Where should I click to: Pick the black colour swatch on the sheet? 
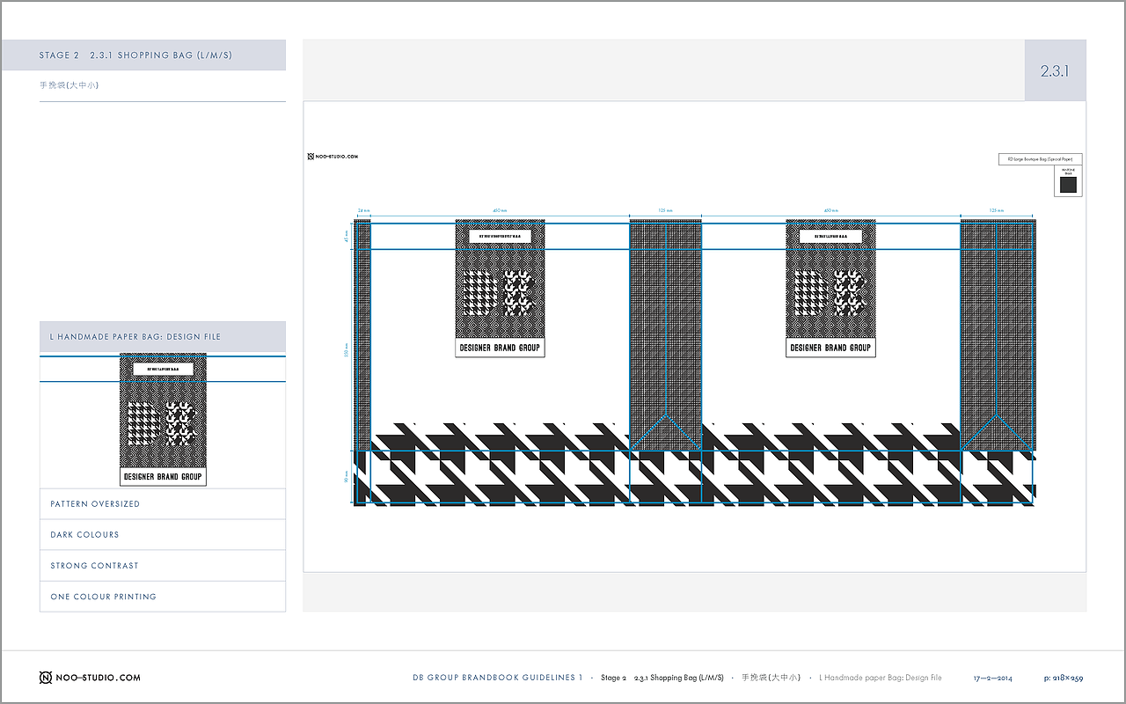pos(1068,184)
